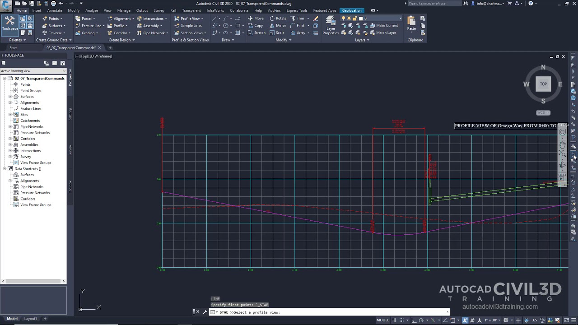Image resolution: width=578 pixels, height=325 pixels.
Task: Switch to the Start document tab
Action: point(13,48)
